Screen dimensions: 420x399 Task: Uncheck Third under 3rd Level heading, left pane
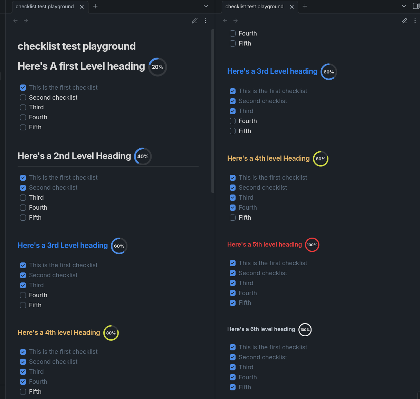23,285
